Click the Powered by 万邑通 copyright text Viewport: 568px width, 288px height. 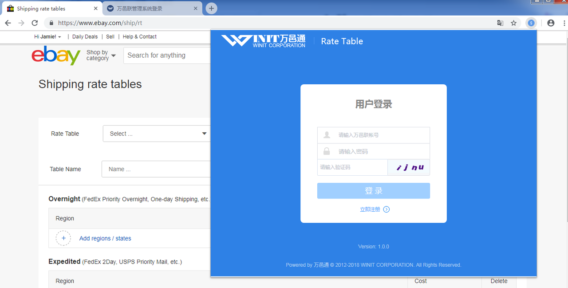(x=374, y=265)
